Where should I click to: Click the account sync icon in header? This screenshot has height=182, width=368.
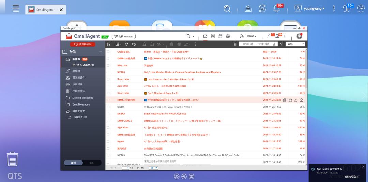pos(220,36)
